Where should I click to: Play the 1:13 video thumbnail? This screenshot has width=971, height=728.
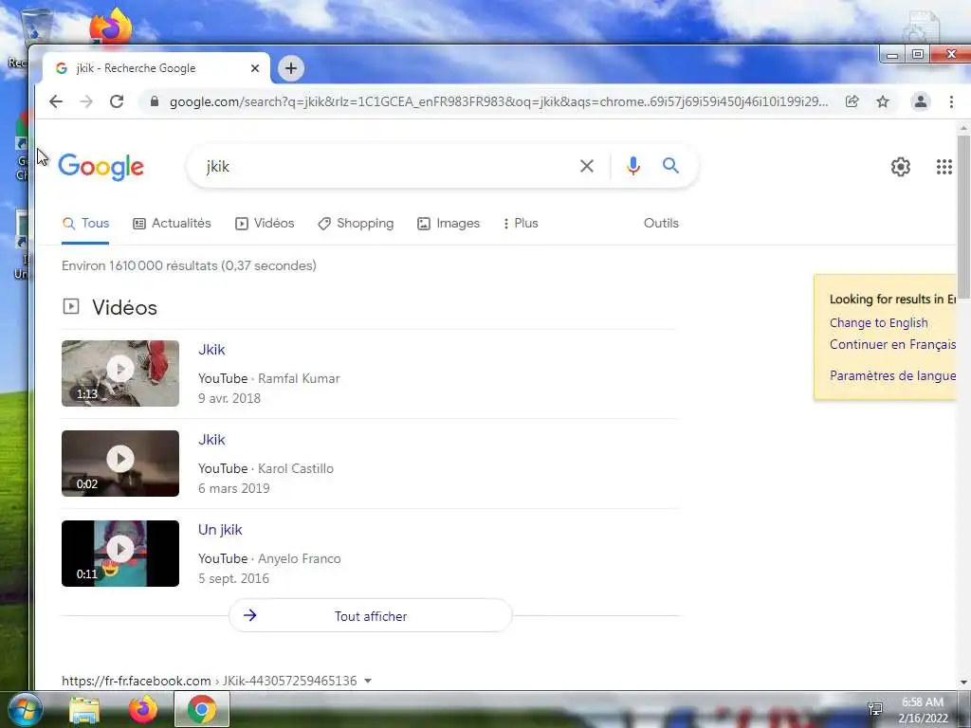pos(120,373)
